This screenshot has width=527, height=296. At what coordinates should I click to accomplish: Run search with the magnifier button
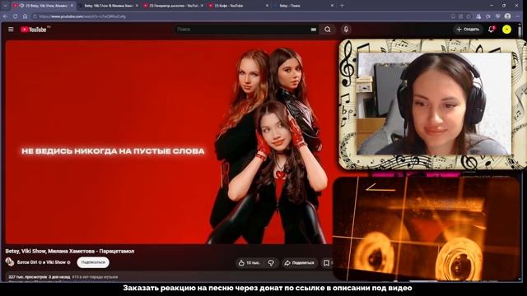pyautogui.click(x=328, y=30)
